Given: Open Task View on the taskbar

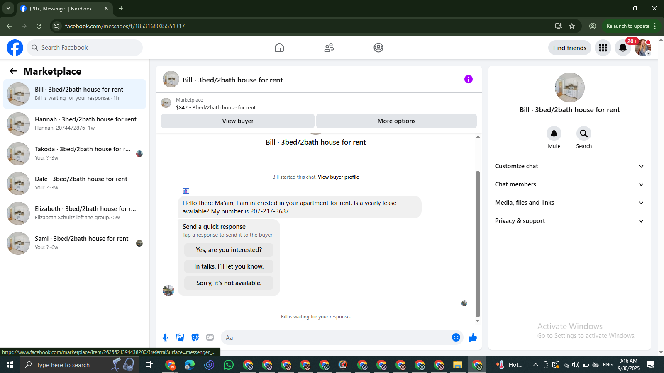Looking at the screenshot, I should [149, 365].
